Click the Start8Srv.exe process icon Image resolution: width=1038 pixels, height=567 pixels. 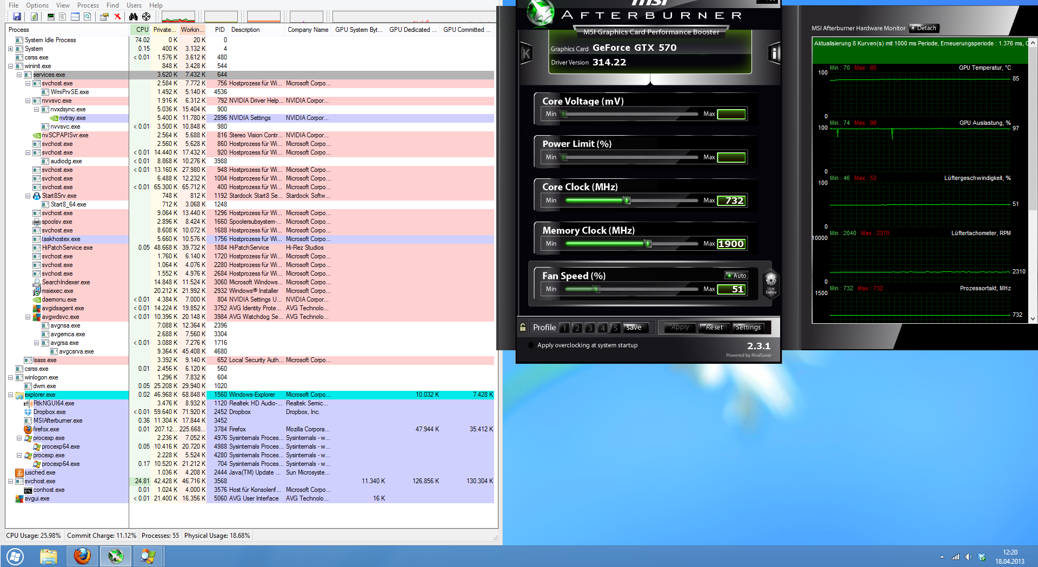(x=37, y=196)
